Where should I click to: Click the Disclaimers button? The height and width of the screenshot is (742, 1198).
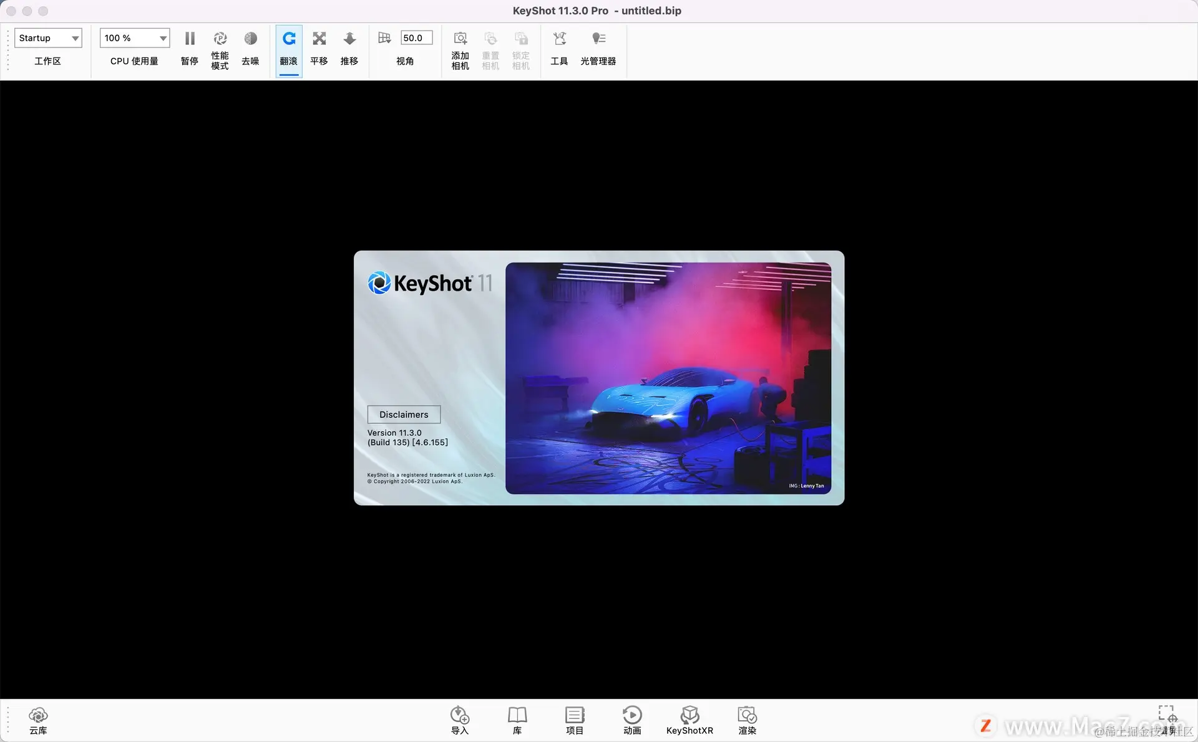tap(404, 415)
